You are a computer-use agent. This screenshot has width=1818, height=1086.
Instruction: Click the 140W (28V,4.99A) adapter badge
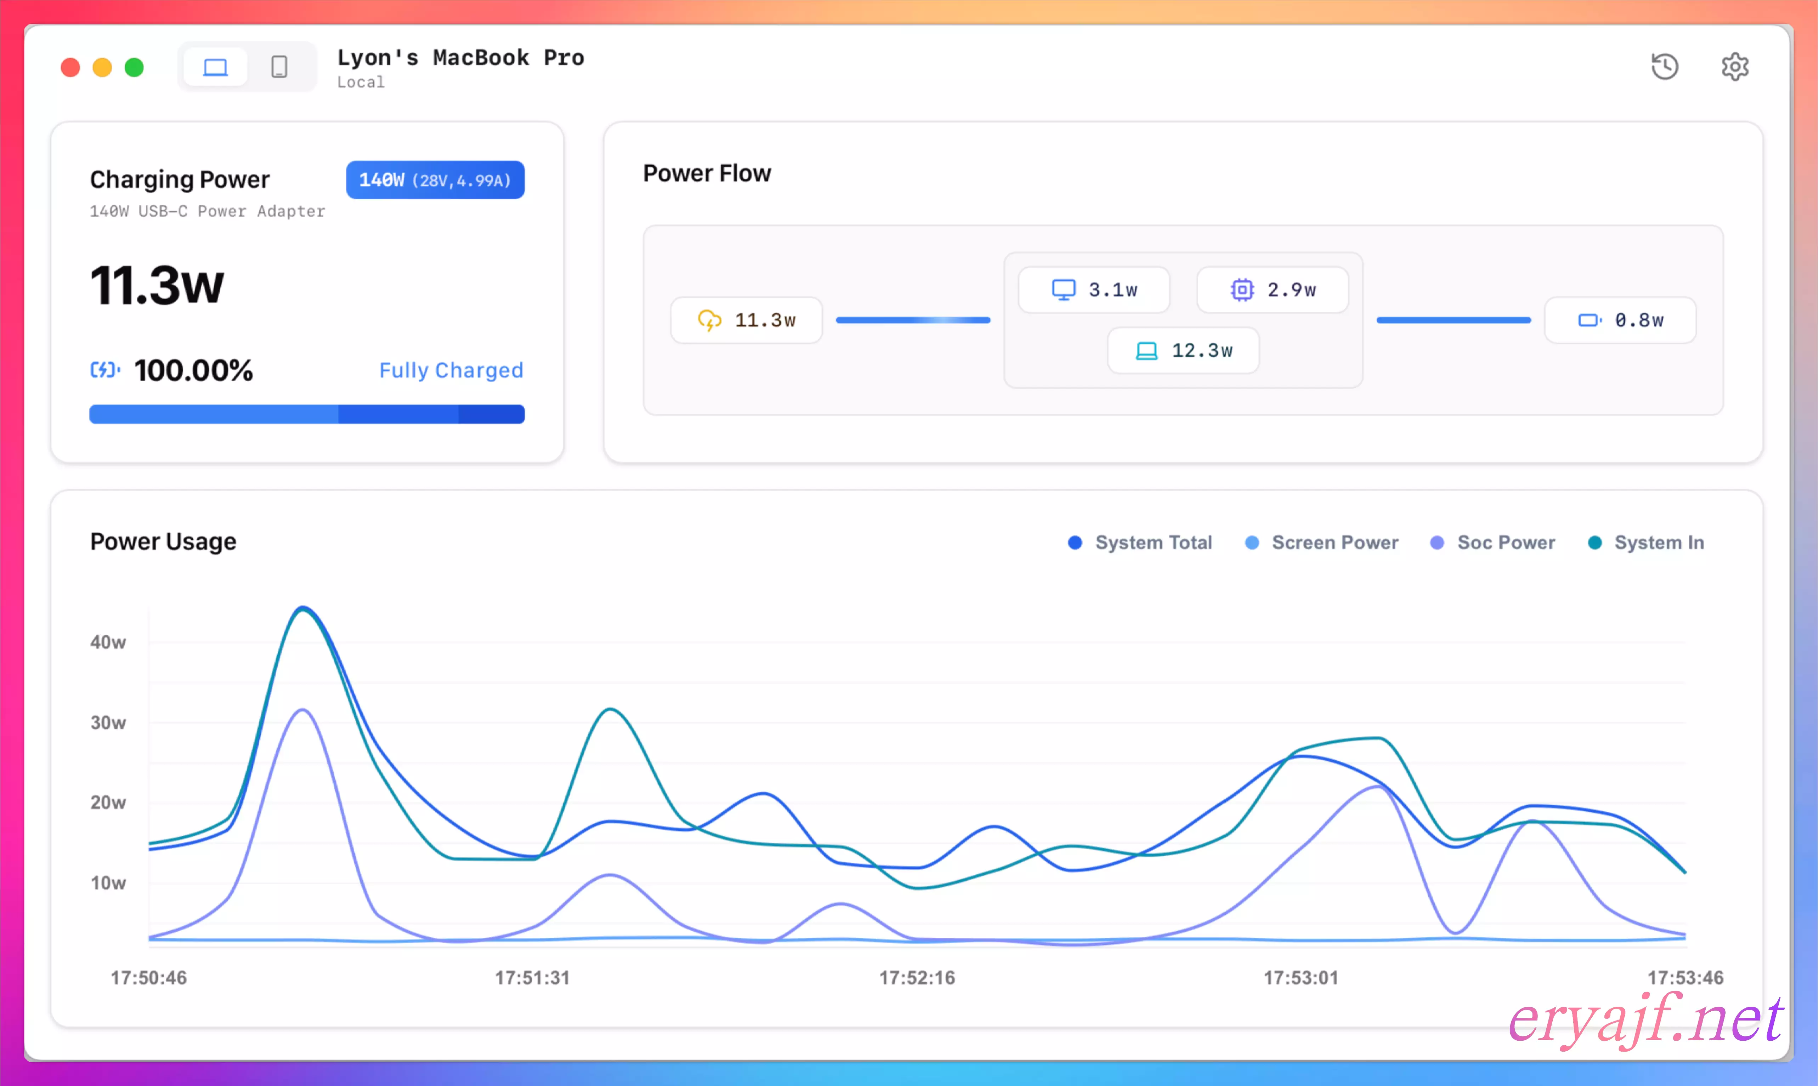435,180
